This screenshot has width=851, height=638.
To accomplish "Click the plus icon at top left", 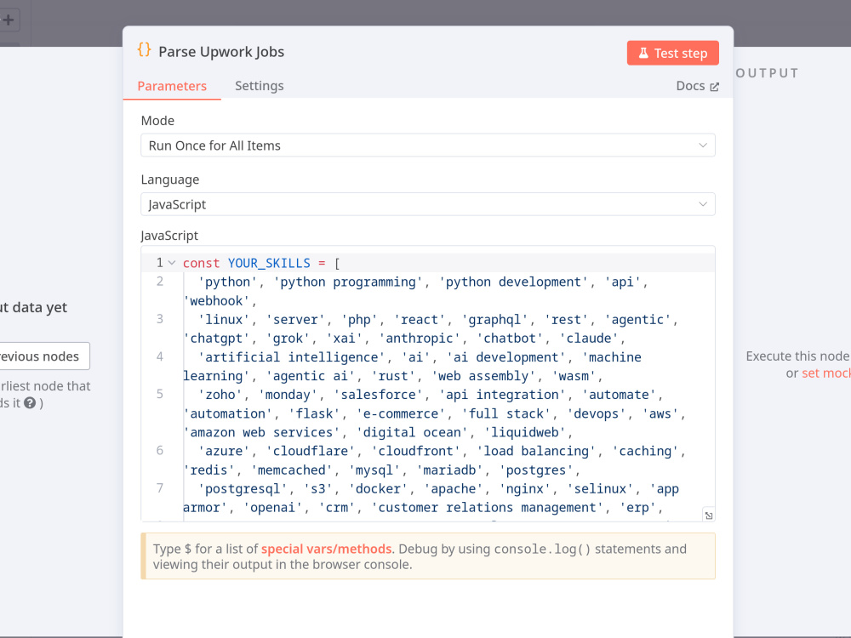I will pyautogui.click(x=9, y=20).
